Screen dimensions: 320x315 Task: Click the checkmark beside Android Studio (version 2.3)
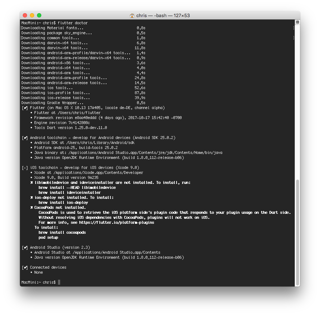pos(25,248)
